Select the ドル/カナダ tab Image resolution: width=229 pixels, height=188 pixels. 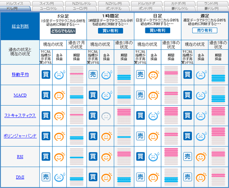click(x=147, y=3)
